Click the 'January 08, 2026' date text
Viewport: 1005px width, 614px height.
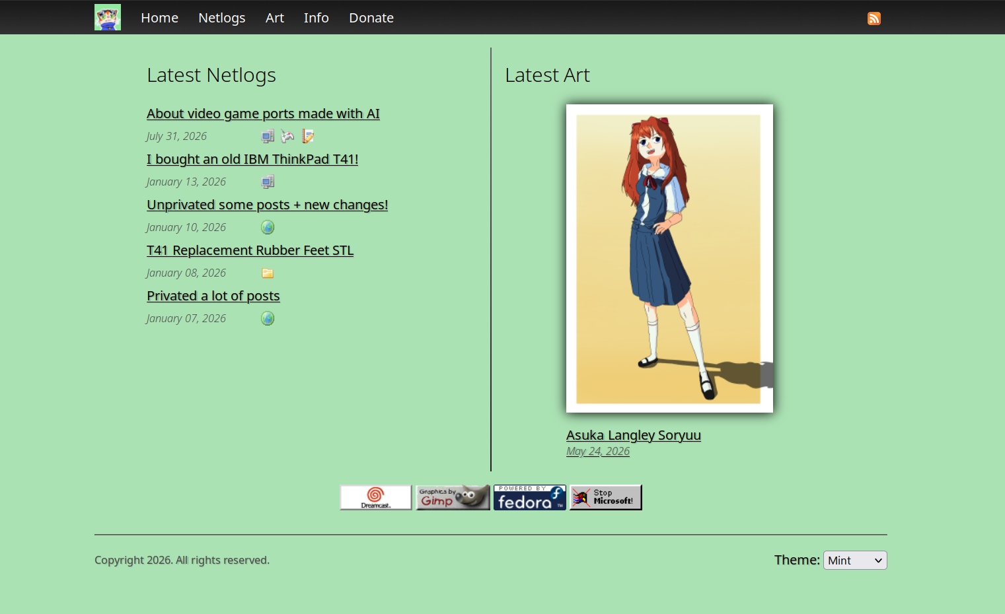186,273
